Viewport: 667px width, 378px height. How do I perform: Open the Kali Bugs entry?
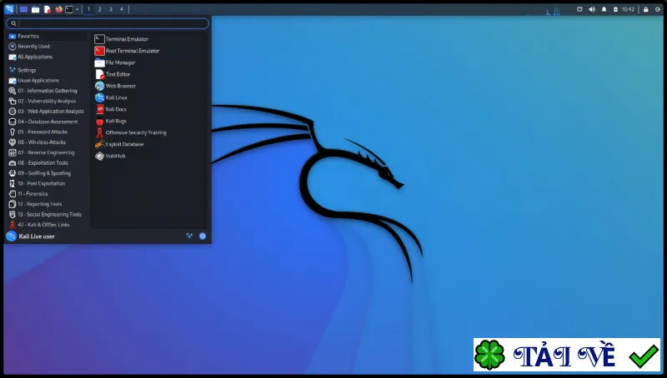(x=150, y=121)
